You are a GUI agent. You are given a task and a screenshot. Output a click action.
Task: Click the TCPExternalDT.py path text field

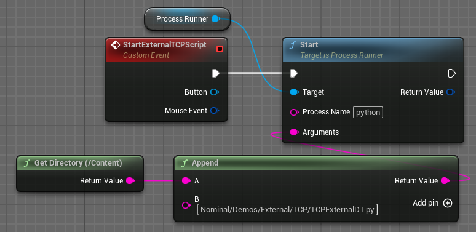[x=287, y=209]
